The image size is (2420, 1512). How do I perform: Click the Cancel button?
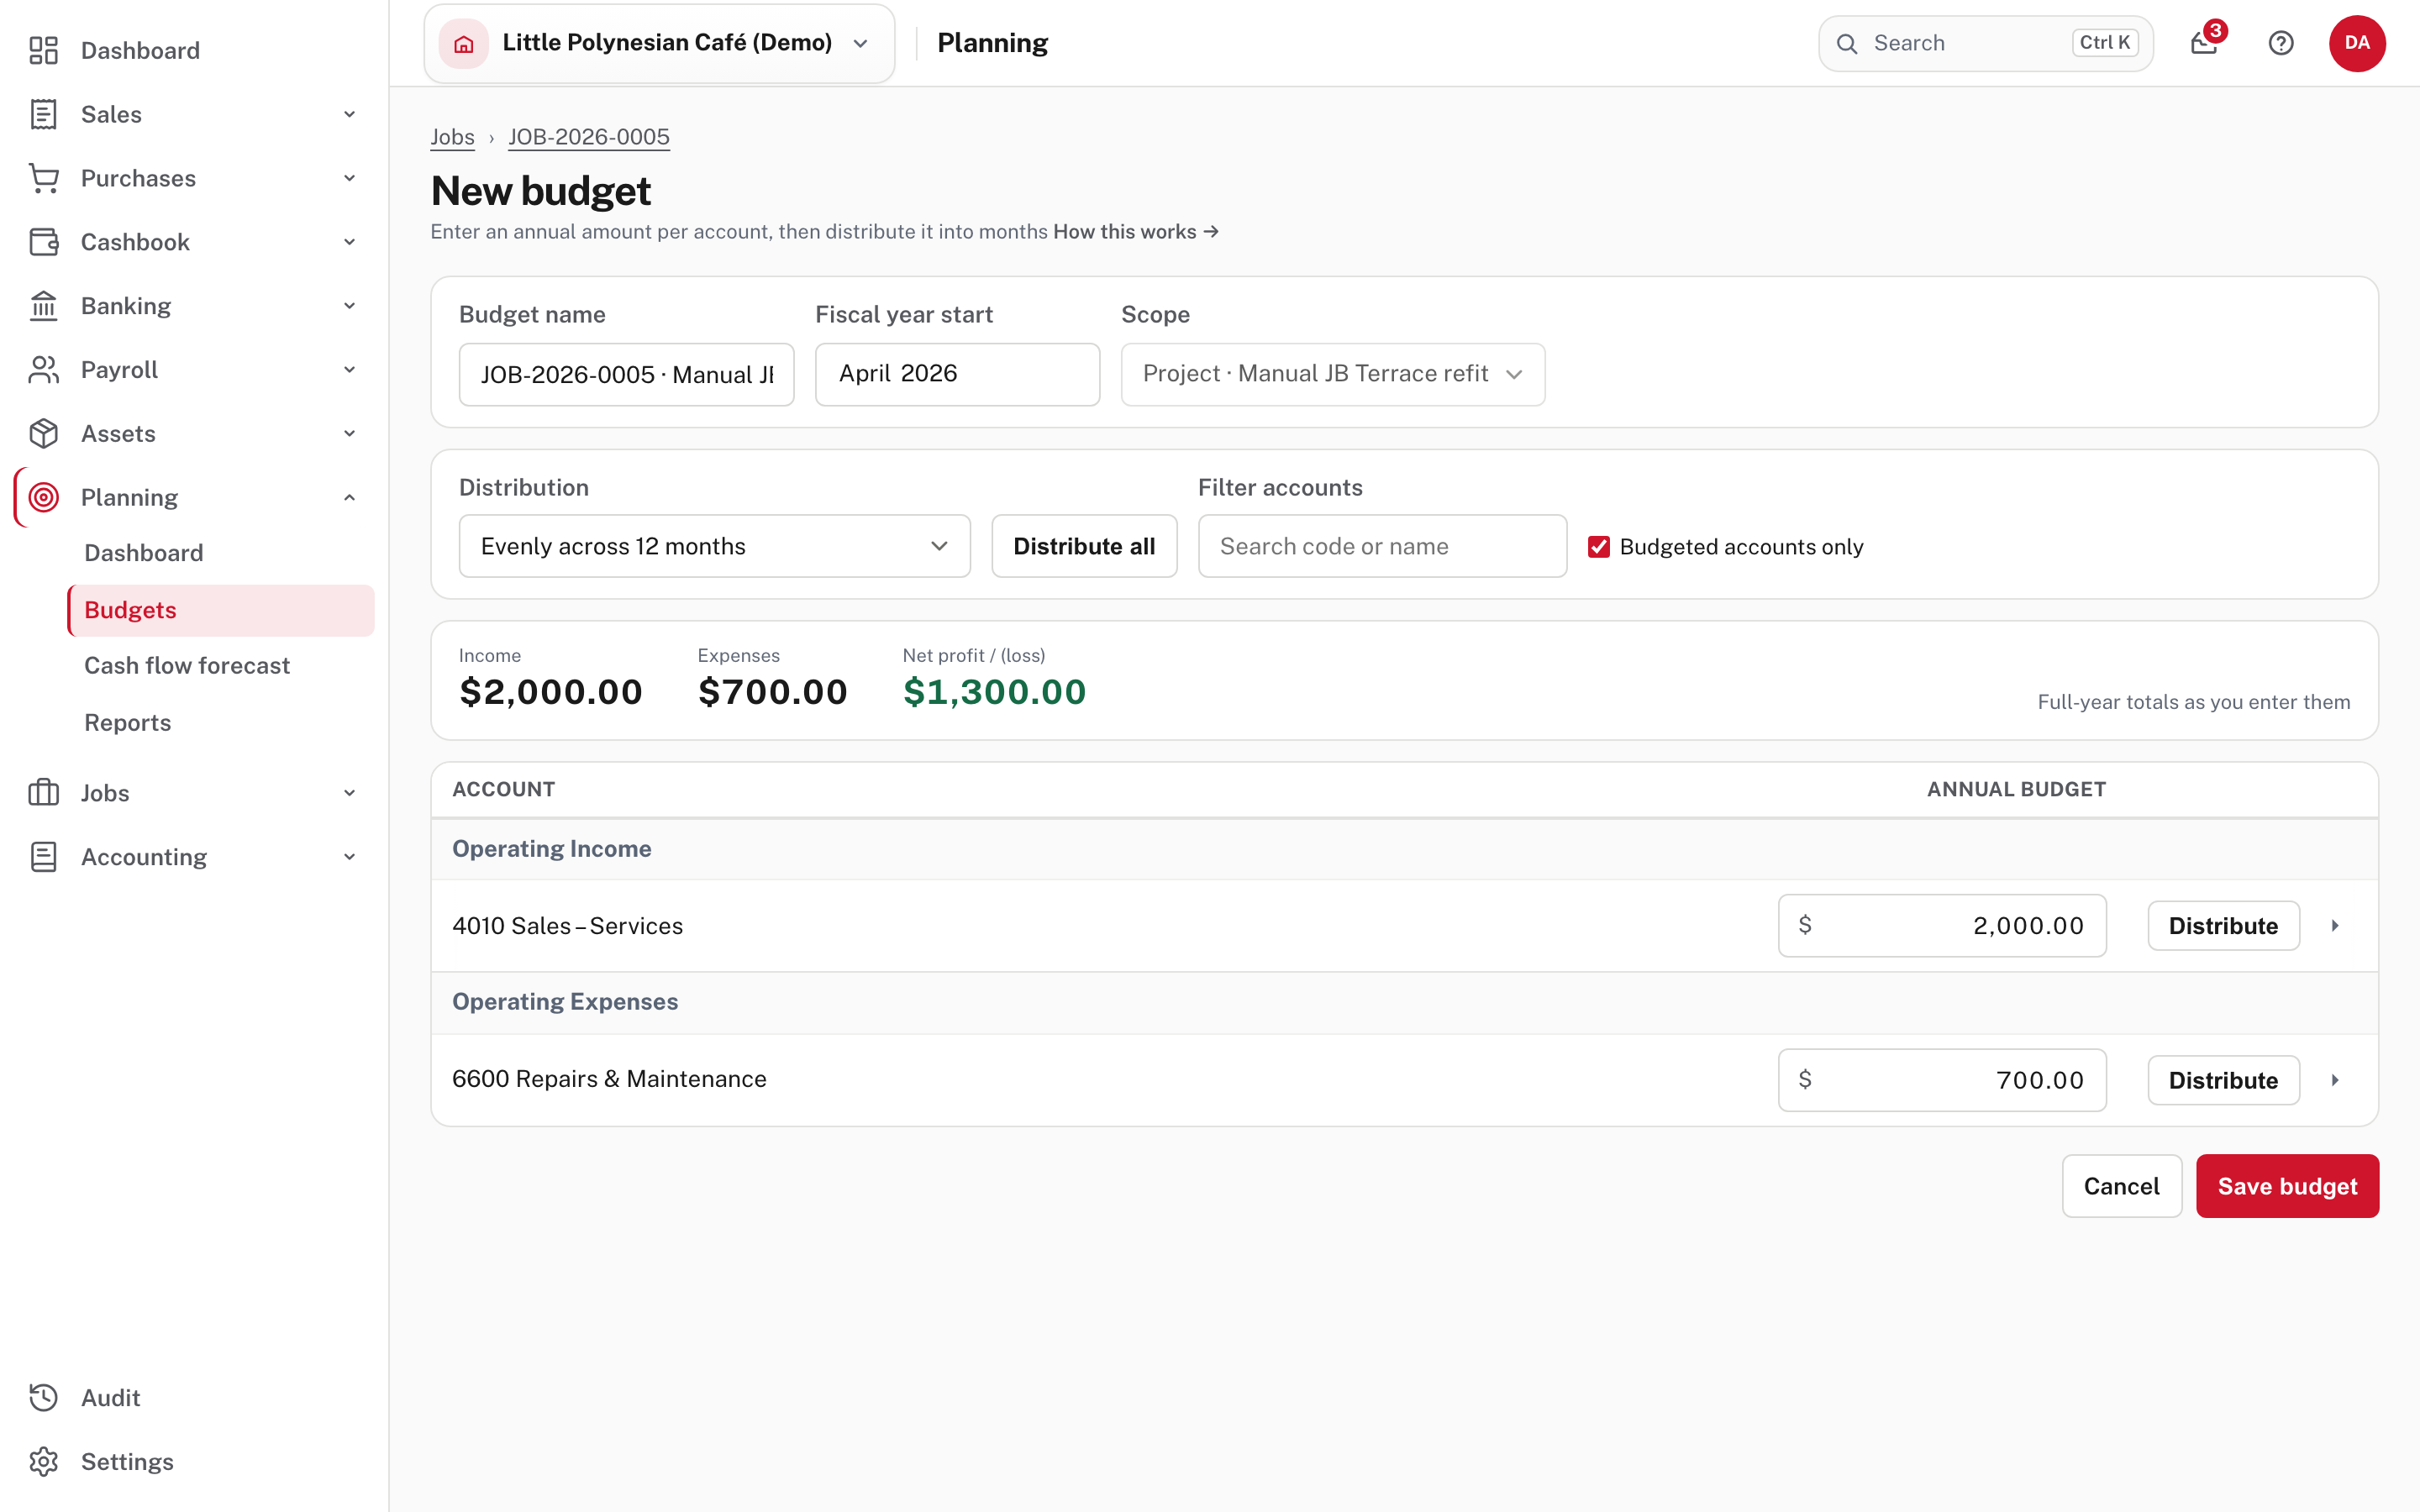(x=2121, y=1186)
